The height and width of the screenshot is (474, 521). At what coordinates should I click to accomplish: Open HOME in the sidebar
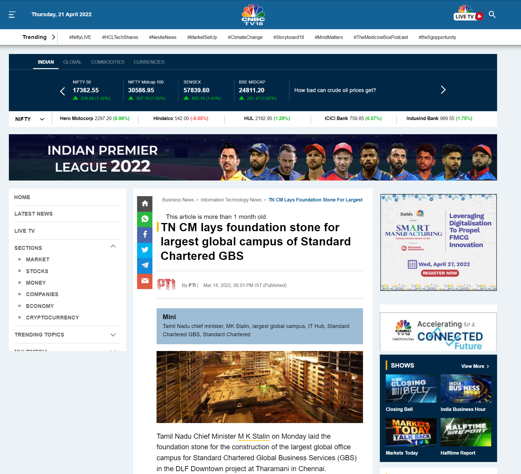tap(22, 197)
